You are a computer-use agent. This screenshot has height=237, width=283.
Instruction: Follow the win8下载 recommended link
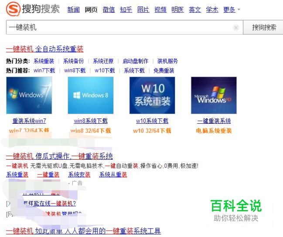tap(75, 70)
